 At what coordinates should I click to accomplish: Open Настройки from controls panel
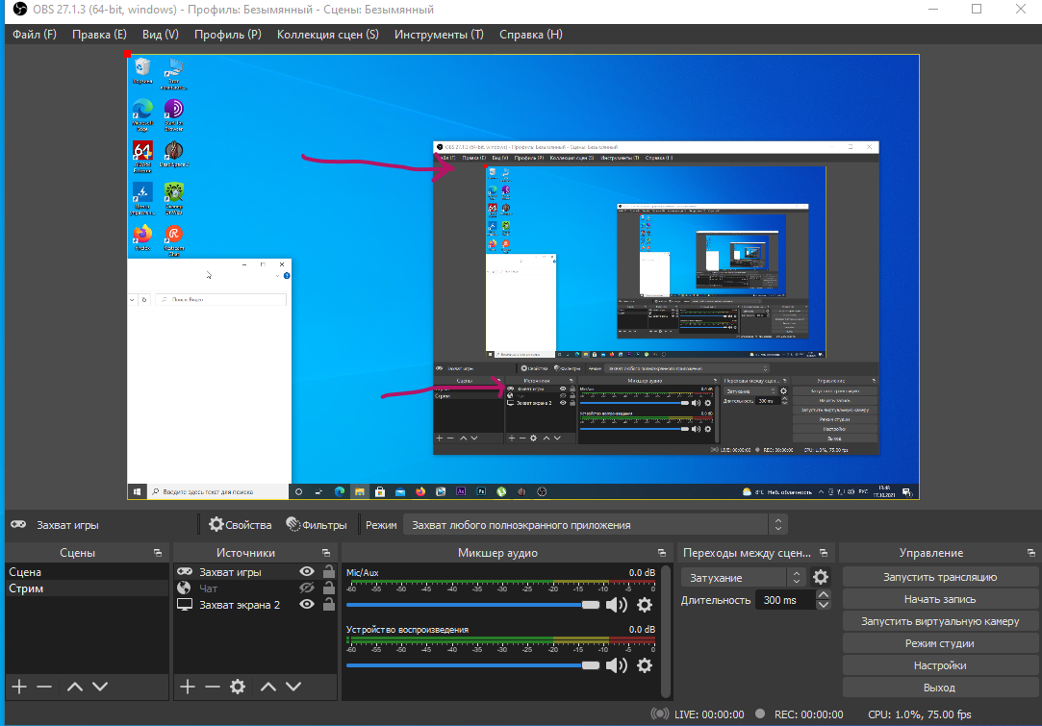point(940,665)
